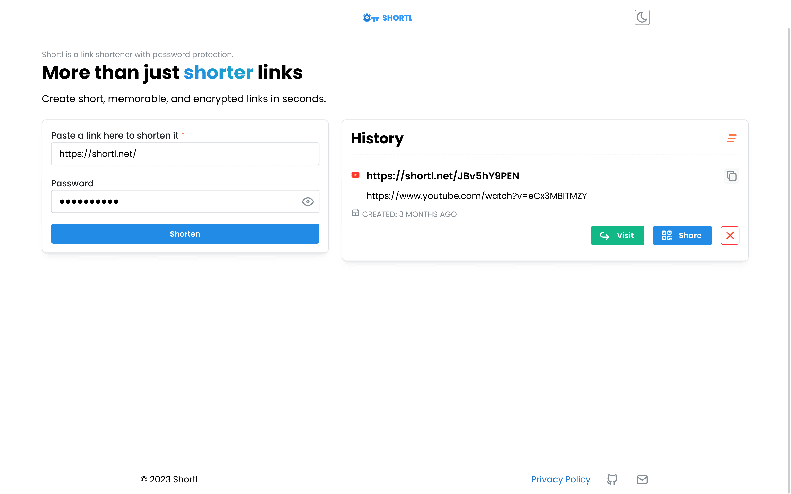791x494 pixels.
Task: Click the calendar icon near creation date
Action: click(x=356, y=213)
